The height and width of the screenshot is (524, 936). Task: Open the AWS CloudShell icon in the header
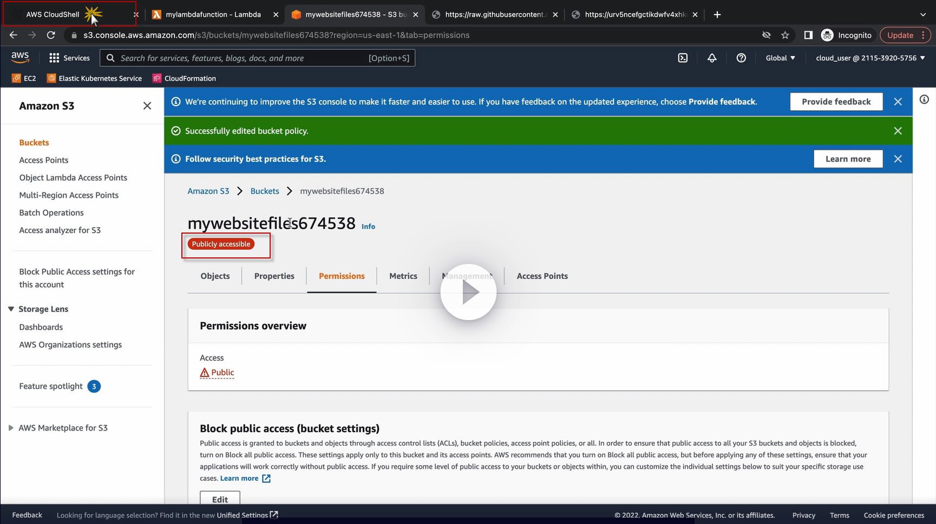coord(683,58)
